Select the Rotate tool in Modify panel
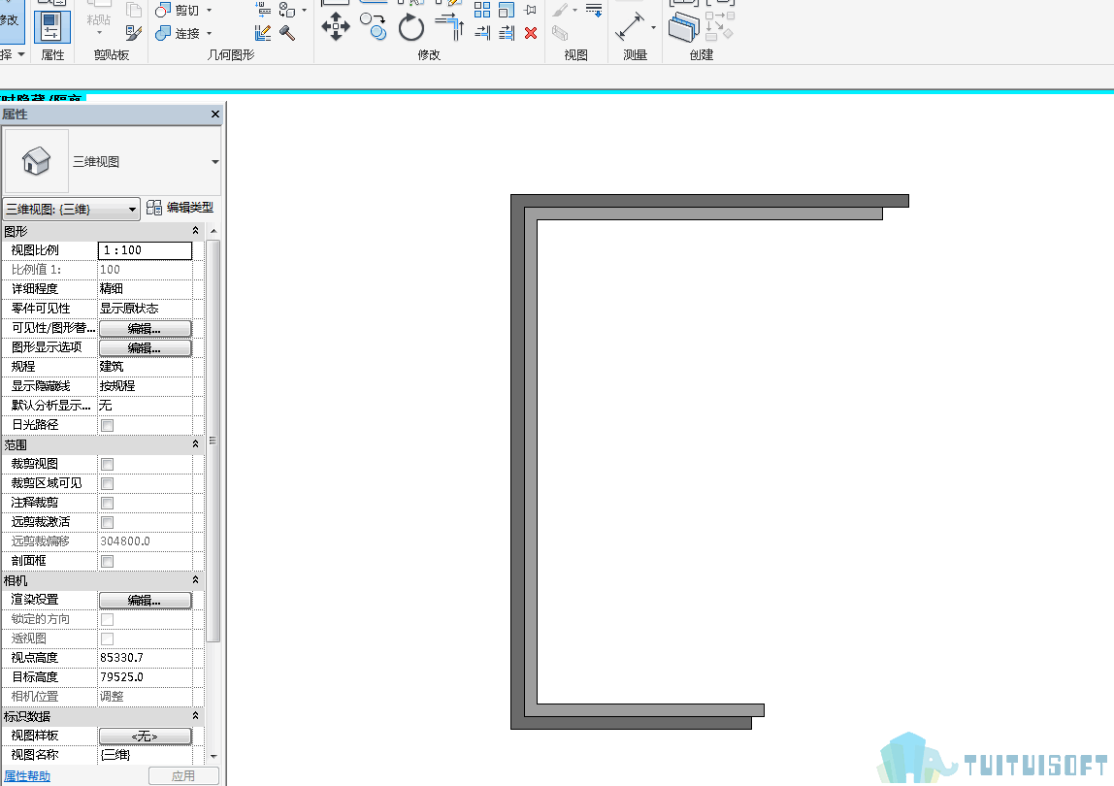This screenshot has height=786, width=1114. [410, 28]
